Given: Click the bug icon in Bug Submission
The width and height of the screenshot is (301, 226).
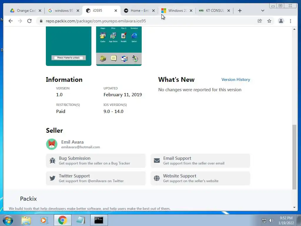Looking at the screenshot, I should pos(52,160).
